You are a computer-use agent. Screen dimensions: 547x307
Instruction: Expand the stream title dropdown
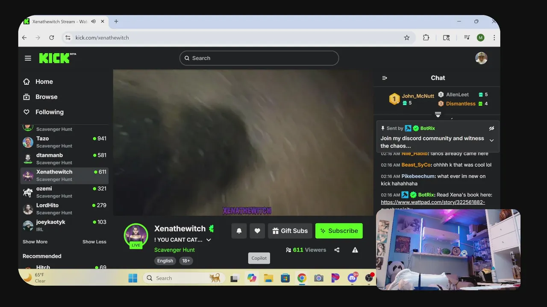click(209, 240)
